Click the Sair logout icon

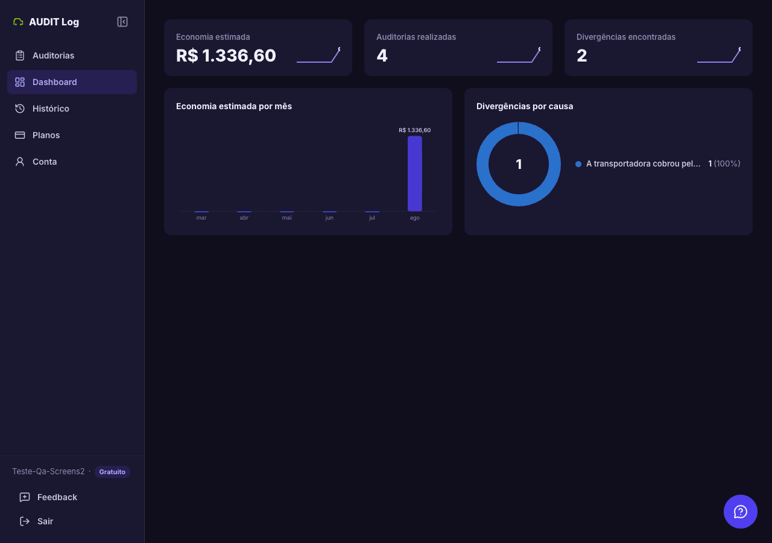coord(25,521)
